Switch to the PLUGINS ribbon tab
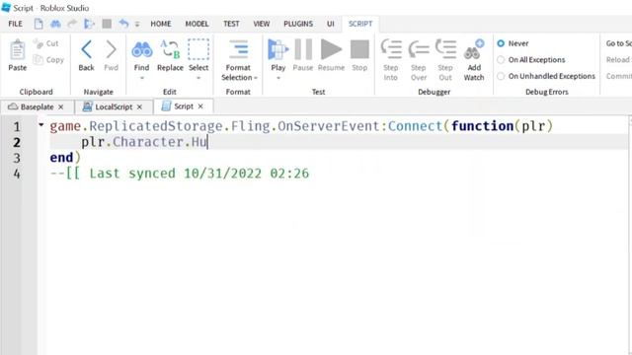 click(x=298, y=24)
